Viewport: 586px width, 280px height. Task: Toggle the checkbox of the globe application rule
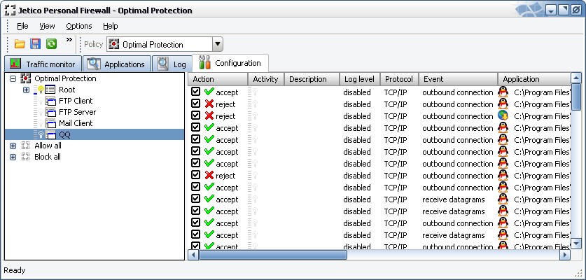195,115
